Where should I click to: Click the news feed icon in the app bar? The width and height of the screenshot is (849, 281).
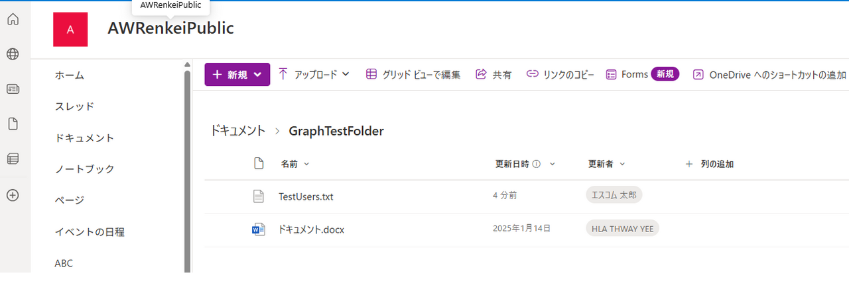(13, 89)
